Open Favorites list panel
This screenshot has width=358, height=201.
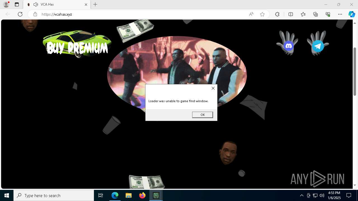click(x=303, y=14)
